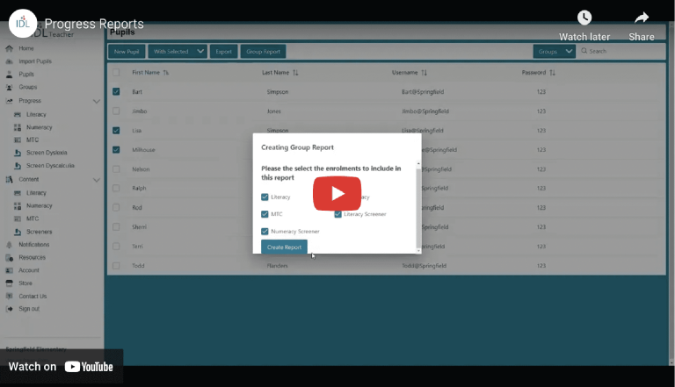Click the Watch later clock icon

[584, 18]
